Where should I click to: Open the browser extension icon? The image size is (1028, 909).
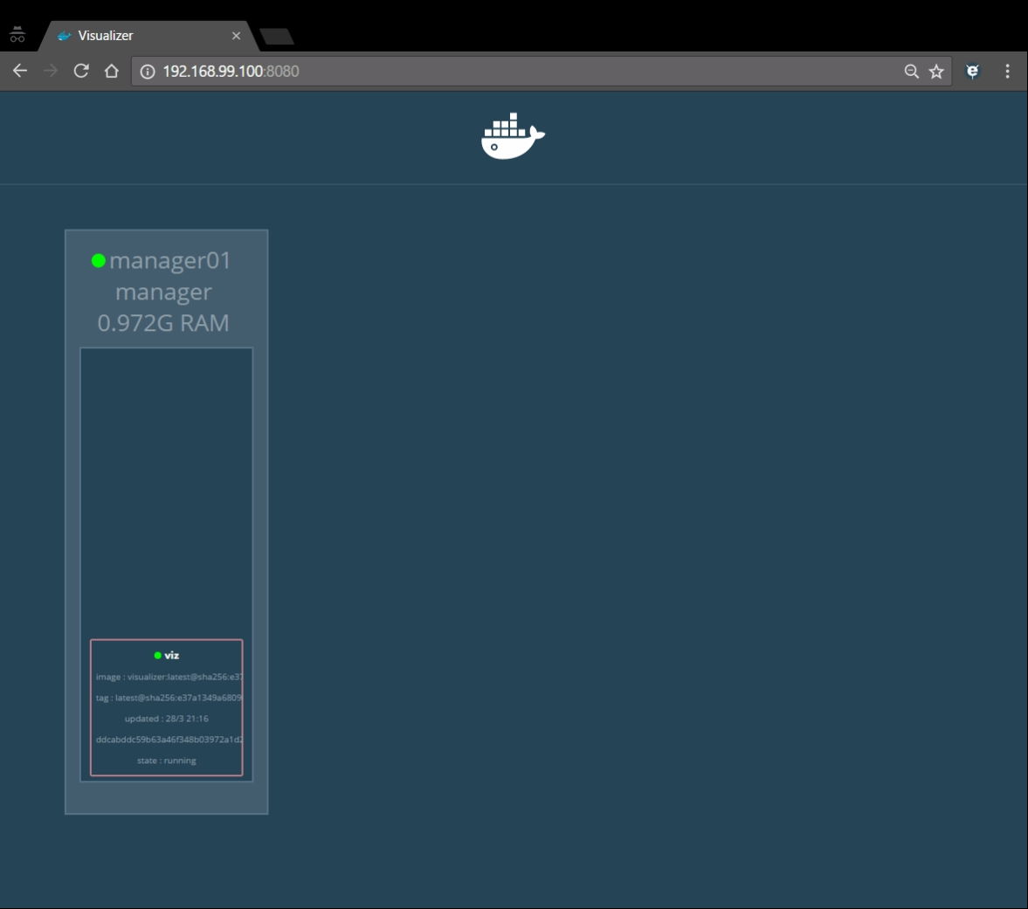(972, 72)
